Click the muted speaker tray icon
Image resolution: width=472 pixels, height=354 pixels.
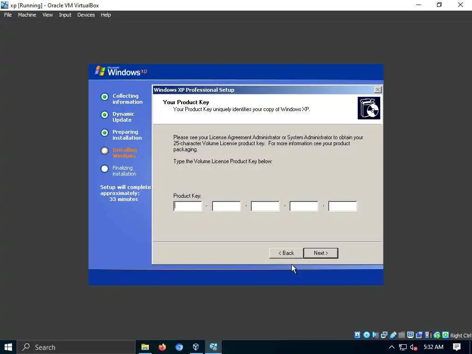[x=413, y=347]
